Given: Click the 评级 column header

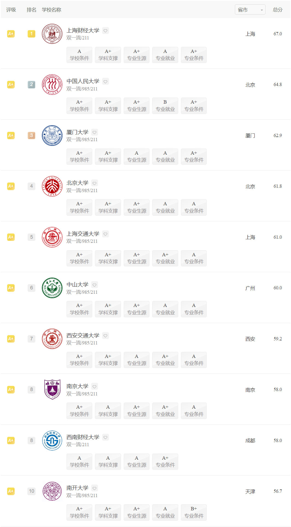Looking at the screenshot, I should pos(11,10).
